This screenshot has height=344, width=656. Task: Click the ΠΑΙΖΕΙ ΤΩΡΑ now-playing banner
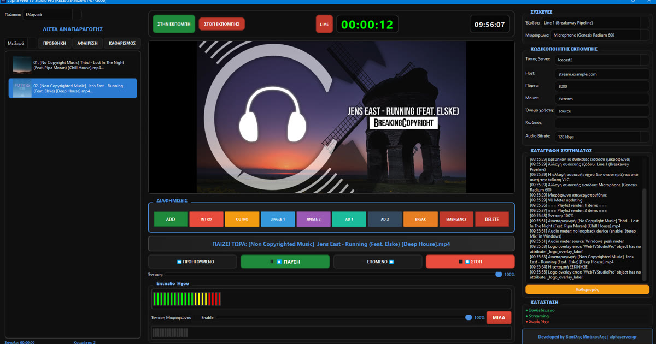point(331,244)
